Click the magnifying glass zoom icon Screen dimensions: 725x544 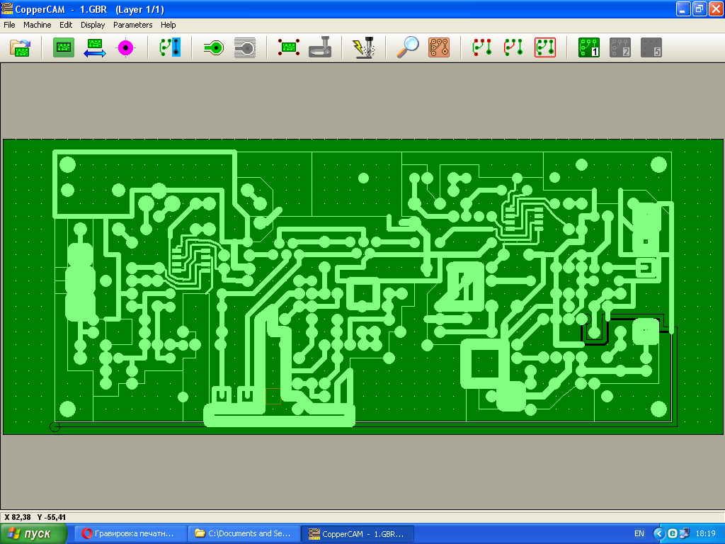pos(407,47)
